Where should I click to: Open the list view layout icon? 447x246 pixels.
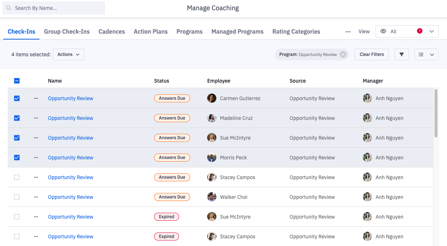(x=421, y=54)
